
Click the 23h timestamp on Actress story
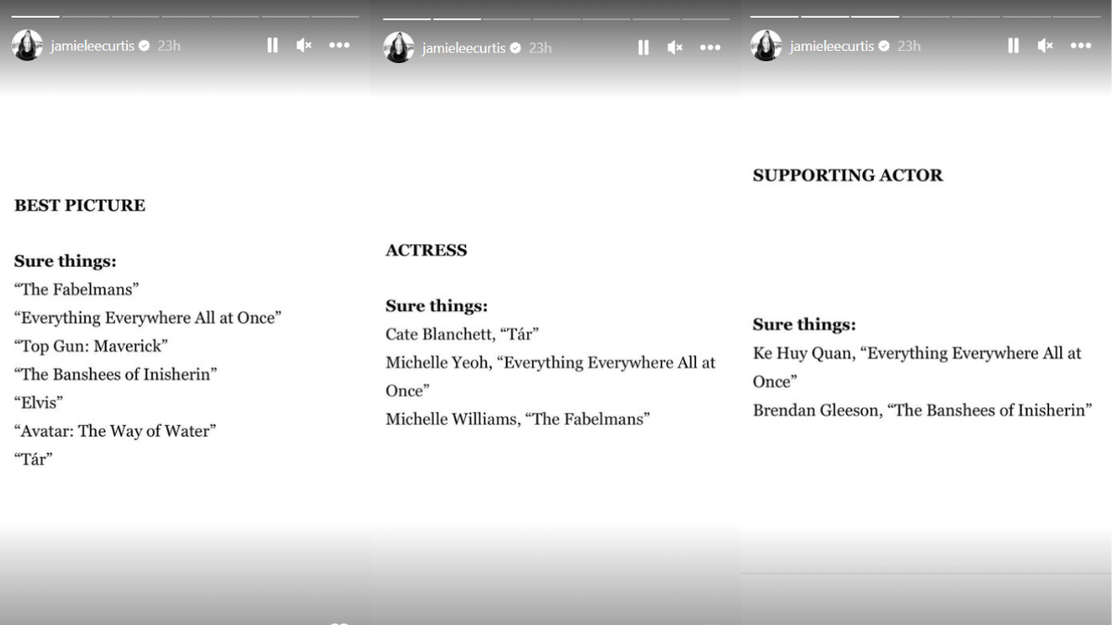[x=540, y=47]
